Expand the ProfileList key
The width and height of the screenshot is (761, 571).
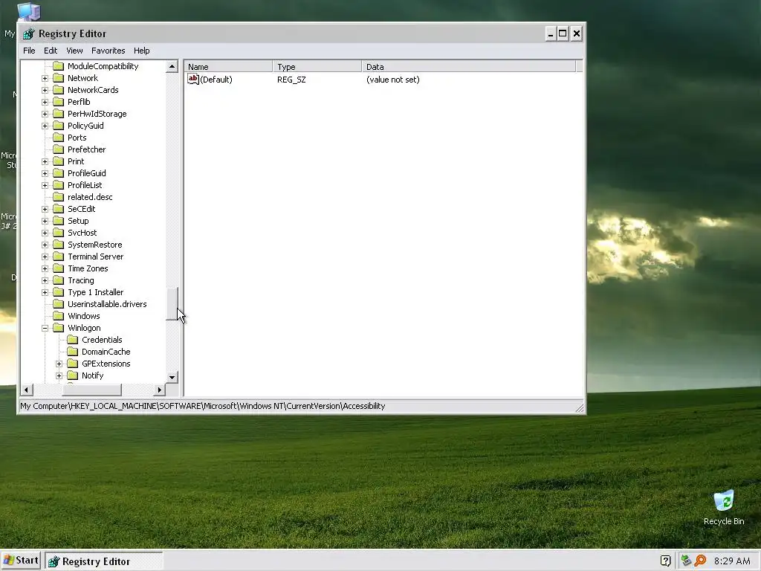(x=45, y=185)
